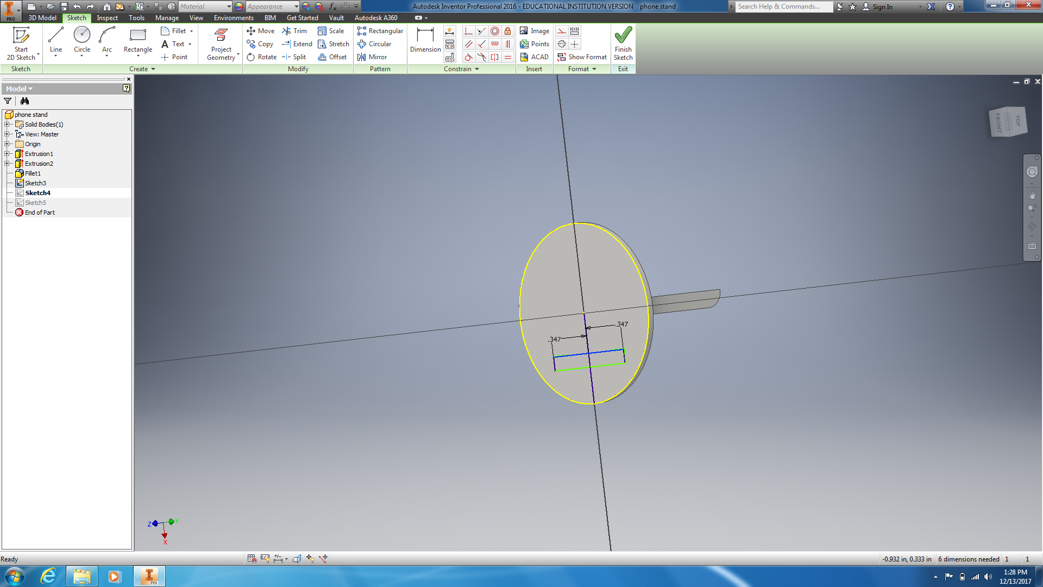The width and height of the screenshot is (1043, 587).
Task: Open the Inspect ribbon tab
Action: (x=107, y=18)
